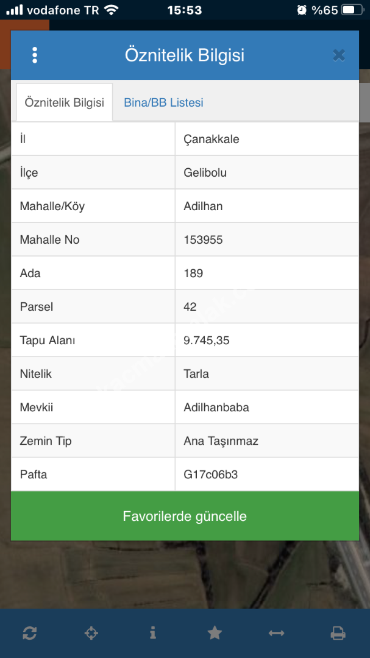Viewport: 370px width, 658px height.
Task: Tap the info icon in bottom toolbar
Action: pos(152,634)
